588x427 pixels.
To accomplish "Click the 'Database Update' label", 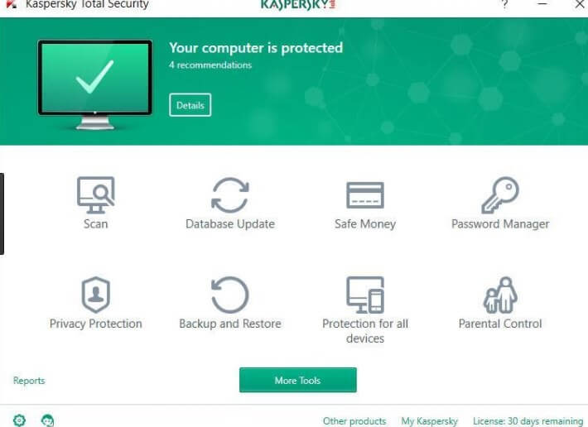I will coord(230,224).
